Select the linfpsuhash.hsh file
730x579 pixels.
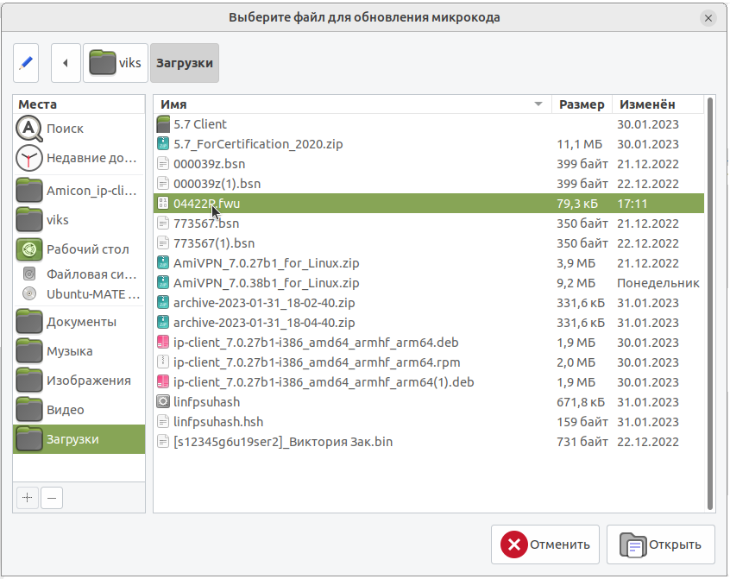coord(218,422)
